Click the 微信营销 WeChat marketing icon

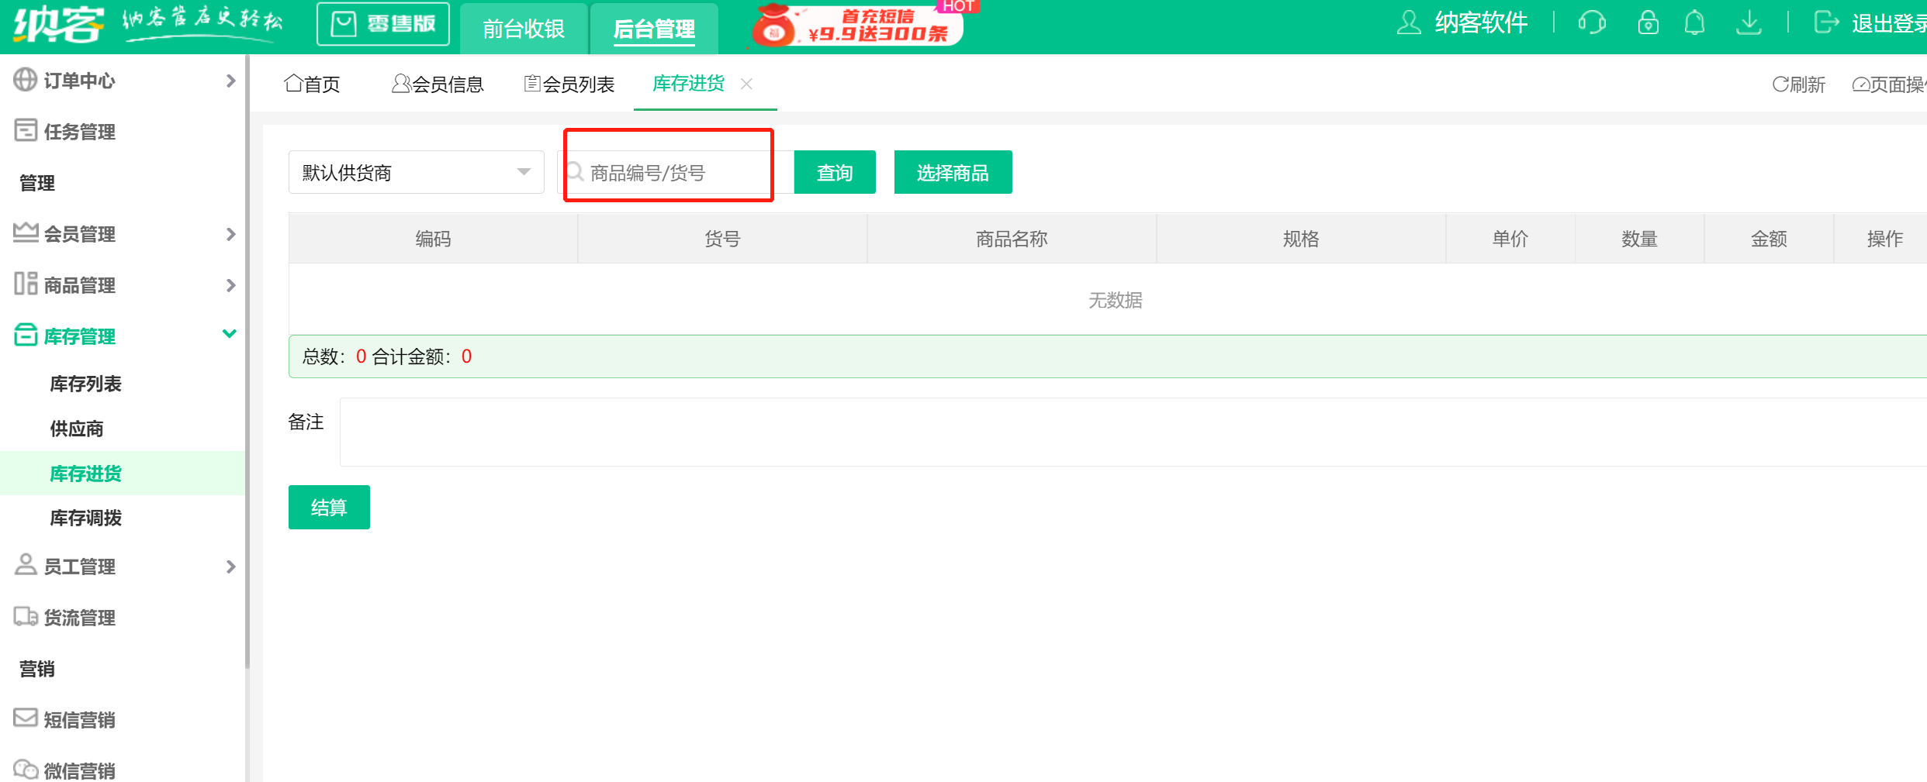click(24, 769)
